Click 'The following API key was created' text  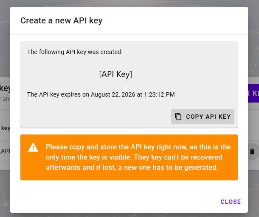point(75,52)
